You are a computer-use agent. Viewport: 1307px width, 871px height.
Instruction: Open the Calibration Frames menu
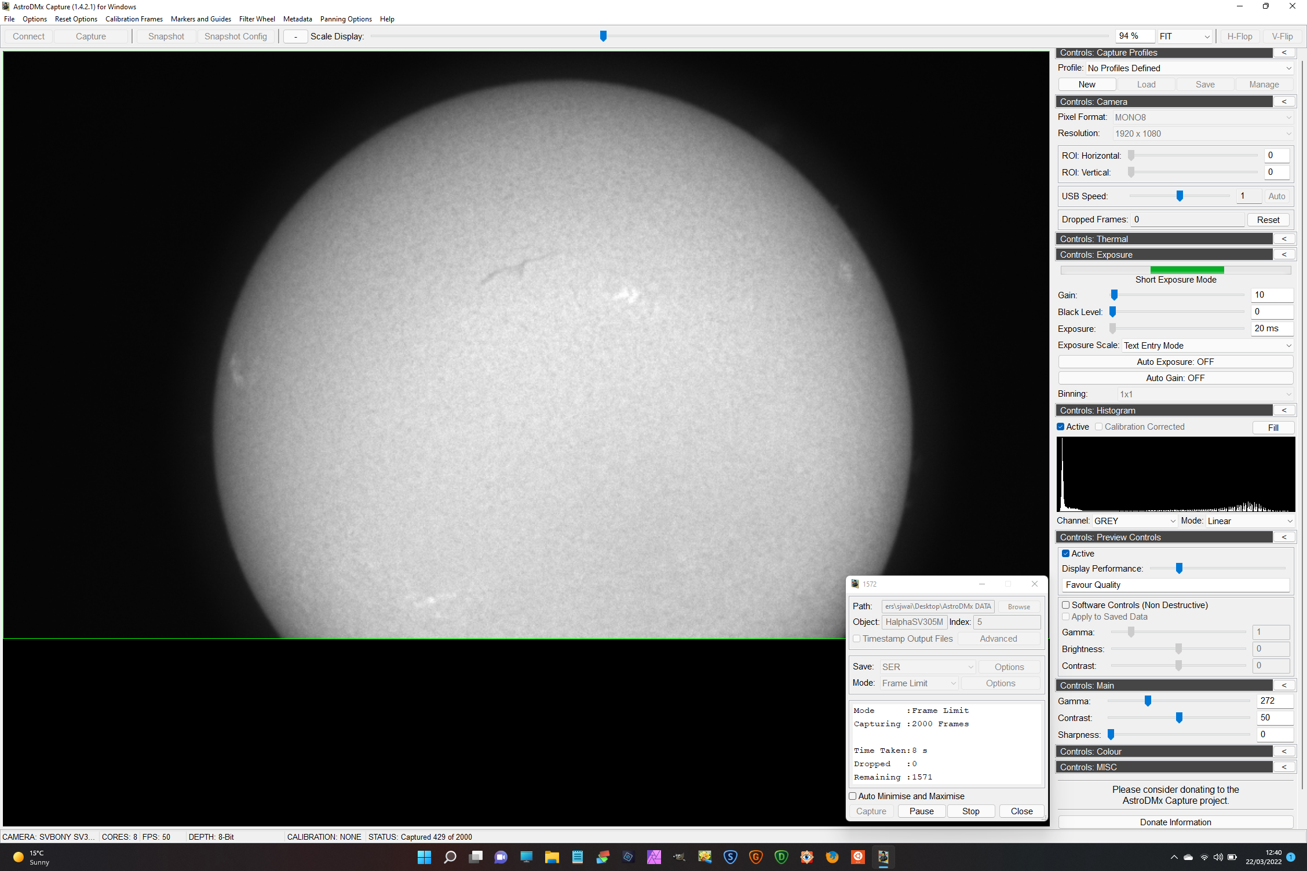point(134,19)
